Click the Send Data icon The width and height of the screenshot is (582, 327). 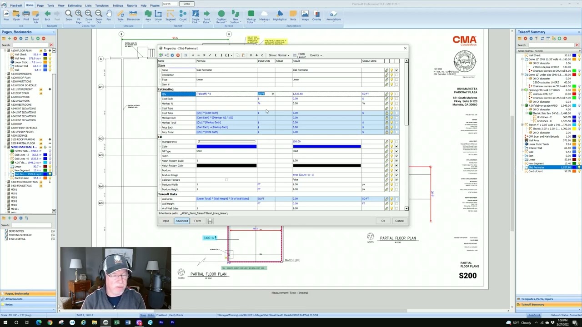[x=207, y=16]
